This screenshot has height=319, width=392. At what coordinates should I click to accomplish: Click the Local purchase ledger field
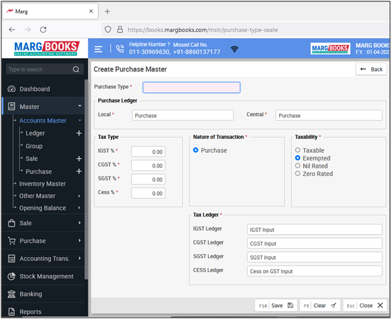pyautogui.click(x=182, y=115)
